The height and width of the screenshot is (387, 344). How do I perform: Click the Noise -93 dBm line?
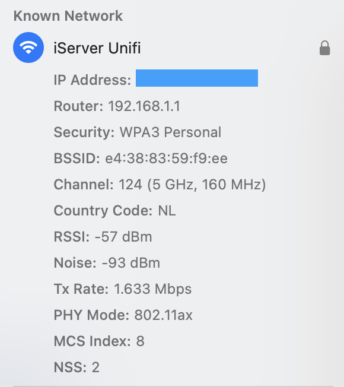pos(107,262)
